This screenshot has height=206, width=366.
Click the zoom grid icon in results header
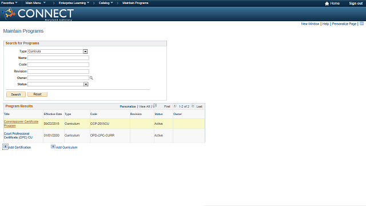tap(155, 106)
